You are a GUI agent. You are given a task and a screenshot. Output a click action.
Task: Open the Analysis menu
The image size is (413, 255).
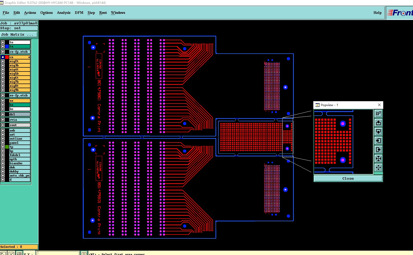click(x=64, y=13)
